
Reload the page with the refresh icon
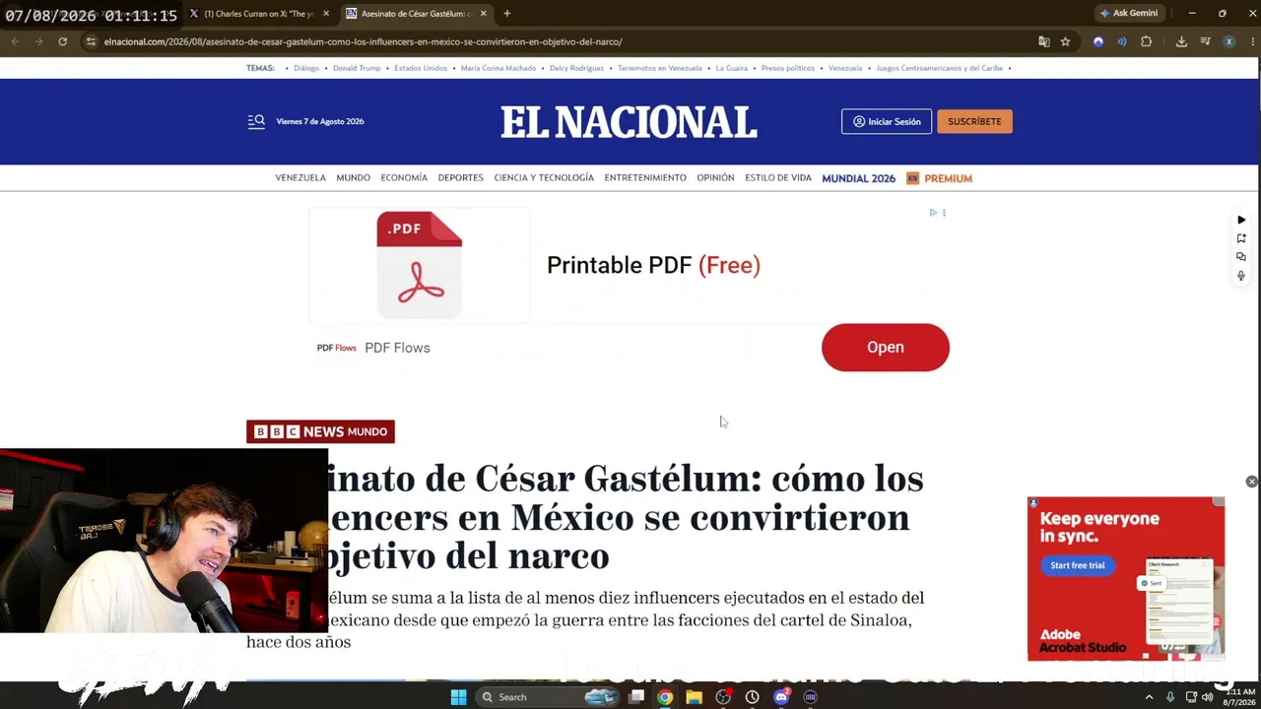point(62,41)
